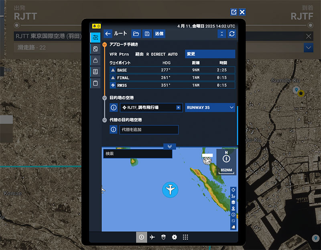321x250 pixels.
Task: Click the arrival endpoint circle under RJTF
Action: [x=310, y=25]
